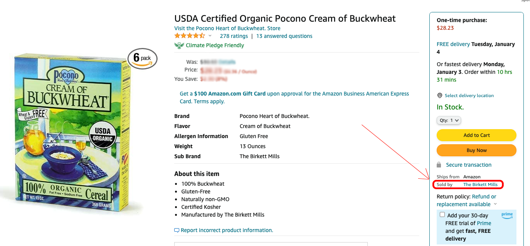Click the delivery location pin icon
This screenshot has width=530, height=246.
(x=439, y=96)
